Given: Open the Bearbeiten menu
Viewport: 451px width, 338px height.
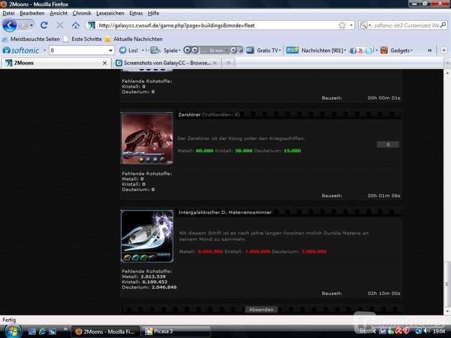Looking at the screenshot, I should coord(32,13).
